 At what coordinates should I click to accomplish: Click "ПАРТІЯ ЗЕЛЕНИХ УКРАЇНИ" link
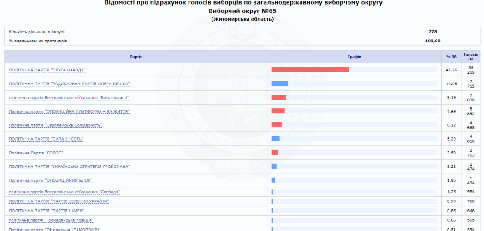click(x=59, y=201)
